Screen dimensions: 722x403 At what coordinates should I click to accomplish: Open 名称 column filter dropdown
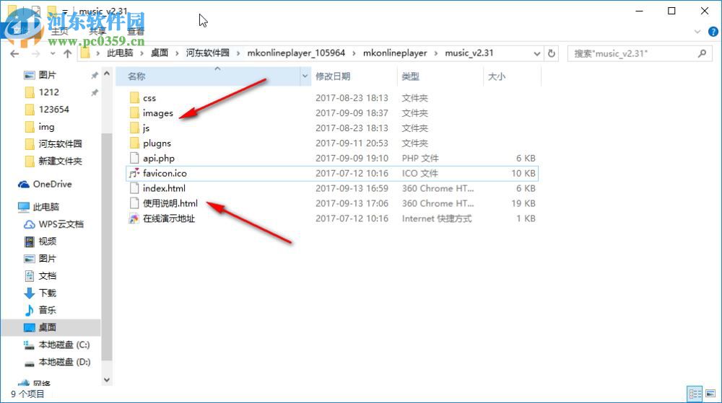pyautogui.click(x=305, y=76)
